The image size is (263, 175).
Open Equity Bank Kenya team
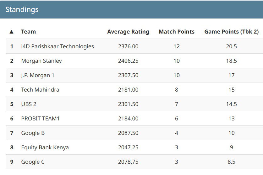[x=45, y=147]
